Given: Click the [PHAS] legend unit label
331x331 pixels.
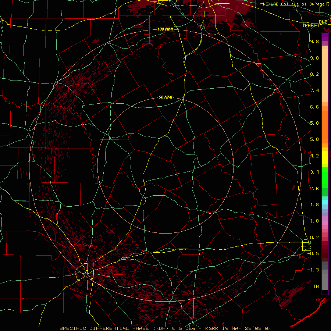Looking at the screenshot, I should point(311,25).
